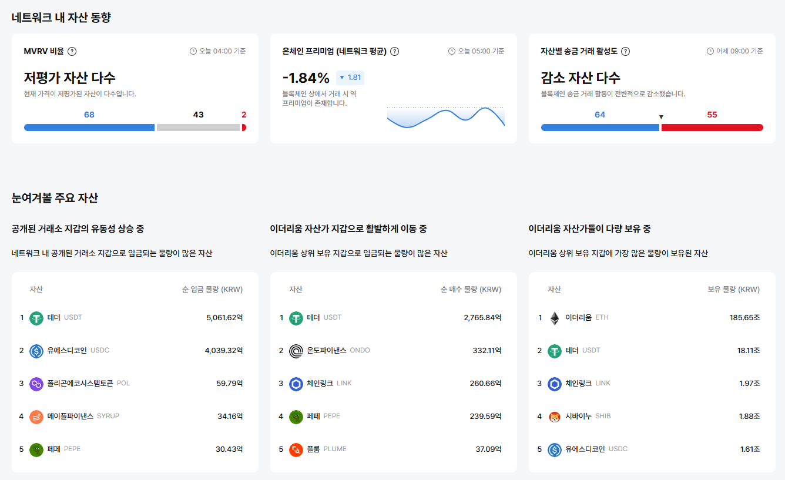Click the blue ▼ 1.81 change badge
This screenshot has height=480, width=785.
coord(351,78)
